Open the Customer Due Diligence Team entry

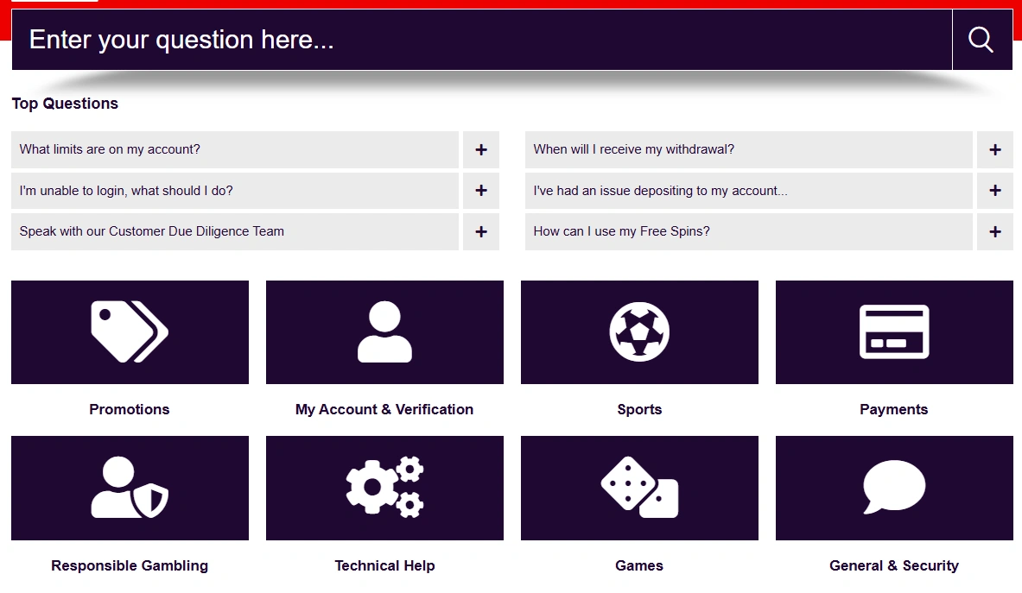480,231
